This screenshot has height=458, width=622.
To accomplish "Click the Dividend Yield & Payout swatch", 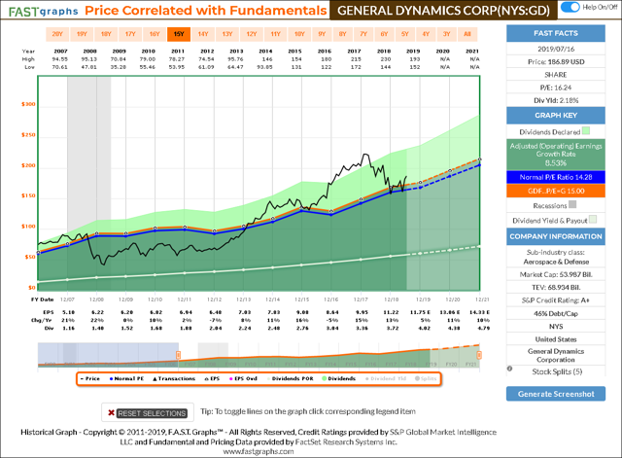I will [593, 219].
